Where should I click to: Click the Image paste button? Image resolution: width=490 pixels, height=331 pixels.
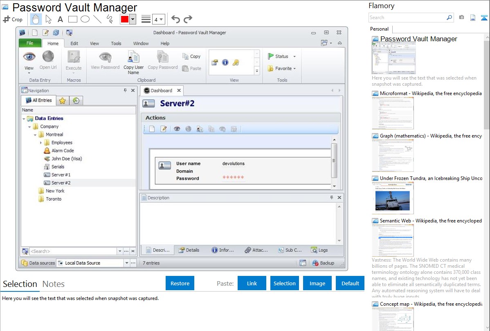pos(317,283)
